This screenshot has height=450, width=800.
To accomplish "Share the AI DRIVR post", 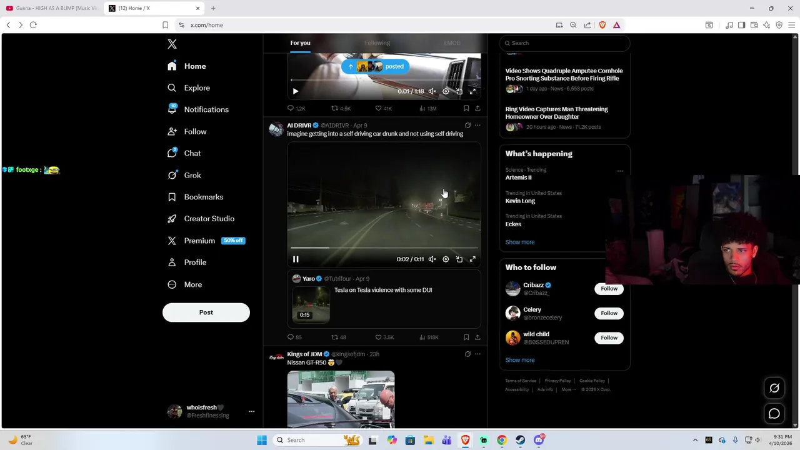I will coord(477,337).
